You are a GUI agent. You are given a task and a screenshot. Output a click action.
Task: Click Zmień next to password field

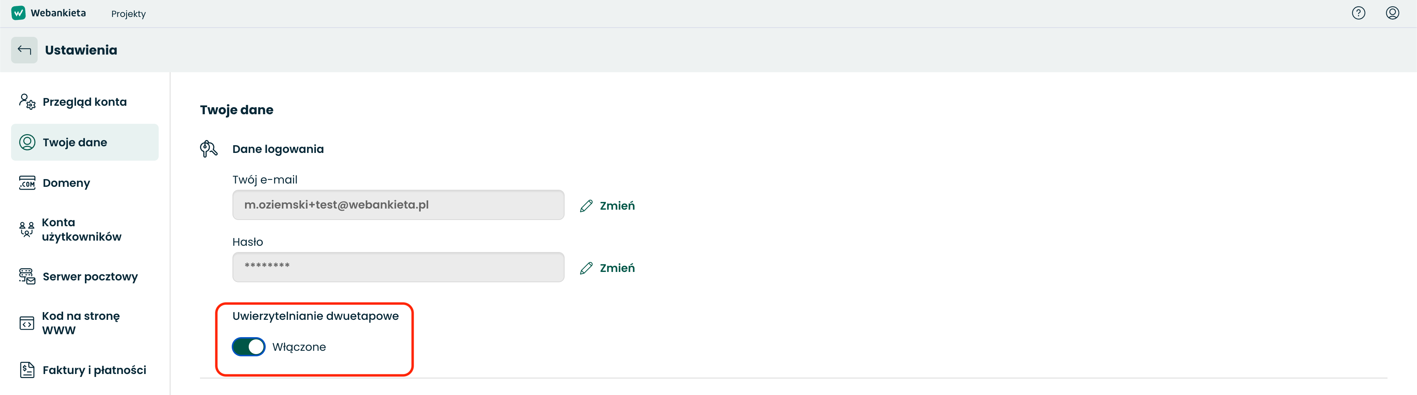click(617, 268)
